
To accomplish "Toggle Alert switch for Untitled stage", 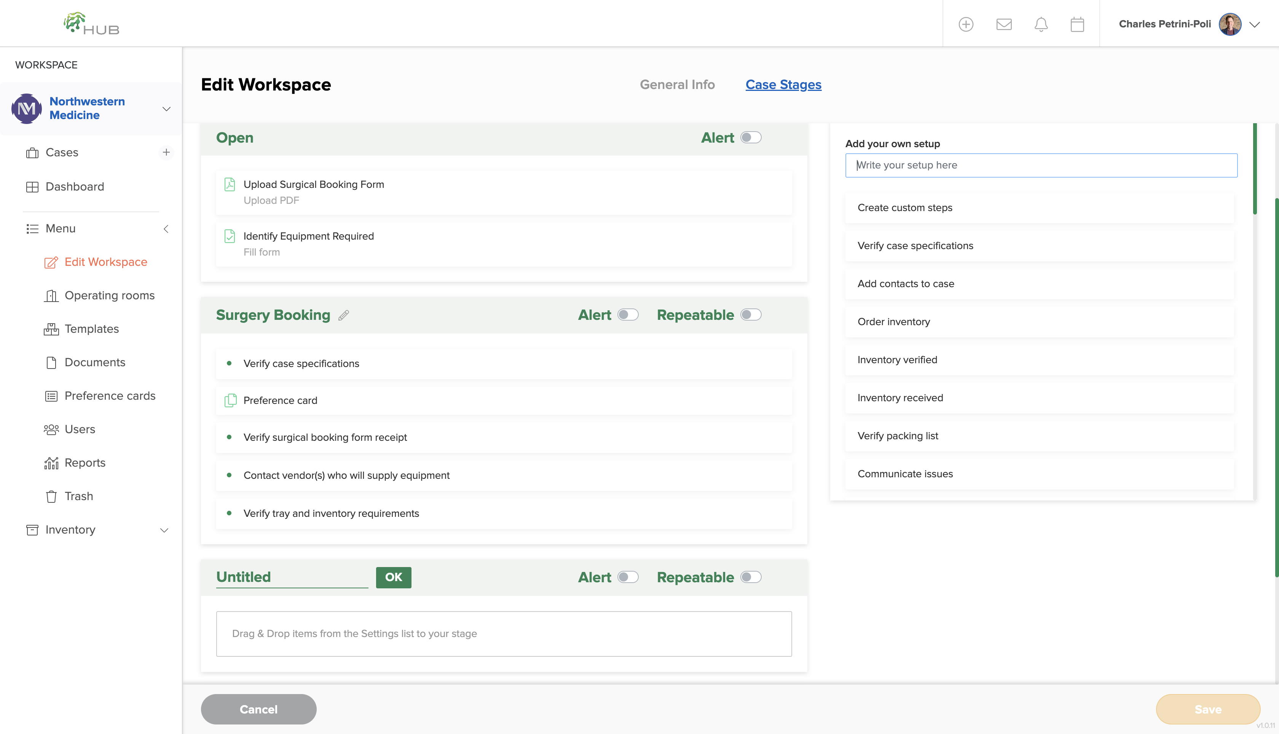I will point(628,577).
